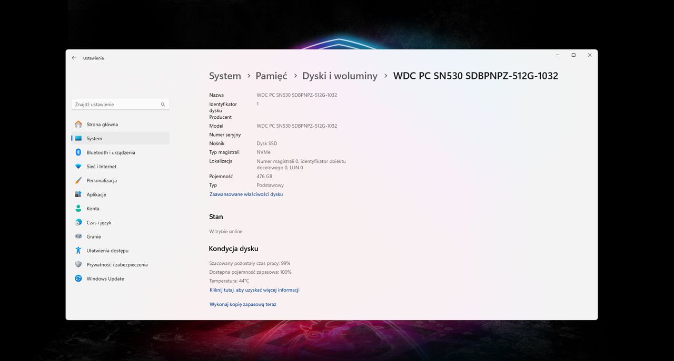Click the Model value WDC PC SN530
Image resolution: width=674 pixels, height=361 pixels.
pyautogui.click(x=296, y=126)
